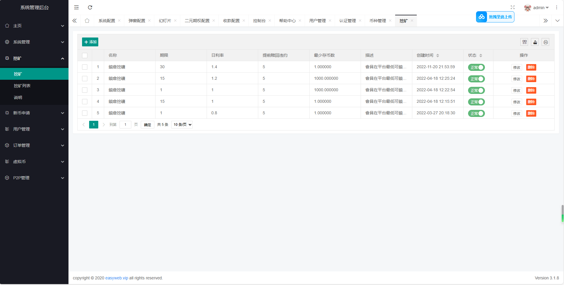Close the 用户管理 tab
The height and width of the screenshot is (285, 564).
coord(330,20)
